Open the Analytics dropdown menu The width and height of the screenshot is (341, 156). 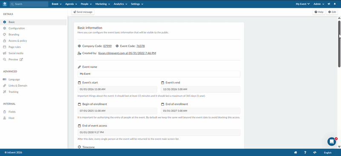point(121,4)
